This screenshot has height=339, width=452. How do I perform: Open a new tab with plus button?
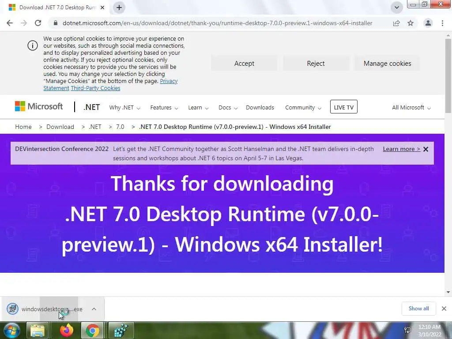(119, 8)
